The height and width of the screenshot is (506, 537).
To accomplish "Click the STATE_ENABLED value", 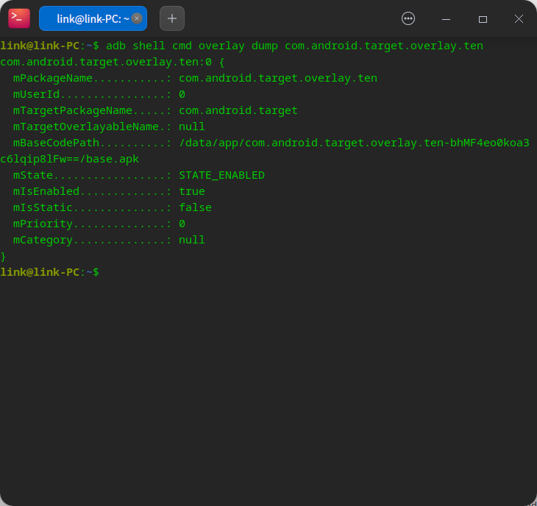I will pyautogui.click(x=221, y=175).
